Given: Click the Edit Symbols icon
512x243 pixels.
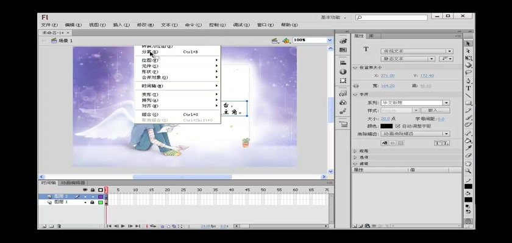Looking at the screenshot, I should (286, 41).
